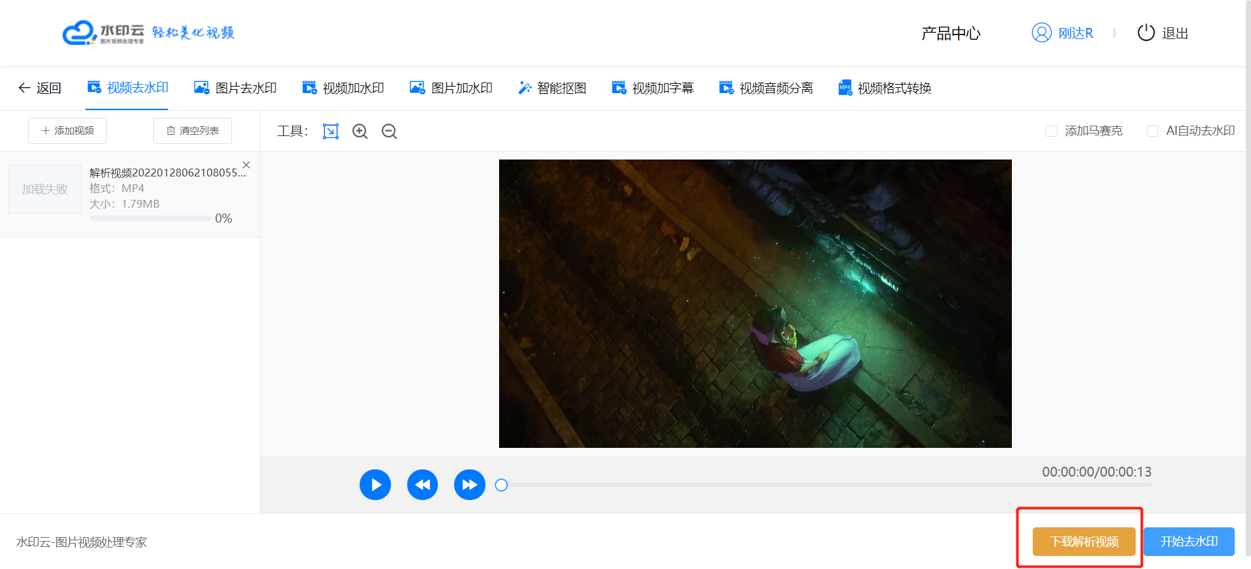Click the fast forward button
The image size is (1251, 569).
click(x=469, y=485)
